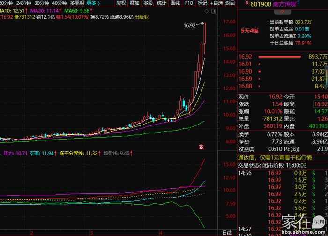Open F10 company info
Screen dimensions: 328x236
(189, 3)
